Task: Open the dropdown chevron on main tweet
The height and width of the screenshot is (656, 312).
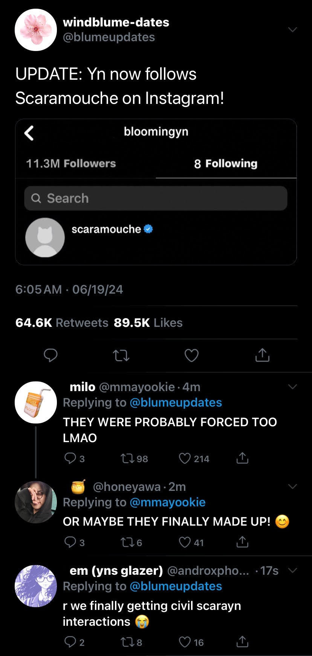Action: point(292,29)
